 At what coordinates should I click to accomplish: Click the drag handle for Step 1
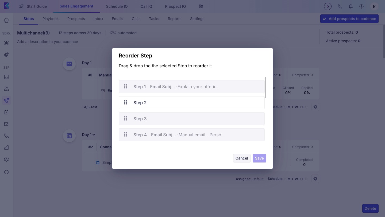pos(126,86)
